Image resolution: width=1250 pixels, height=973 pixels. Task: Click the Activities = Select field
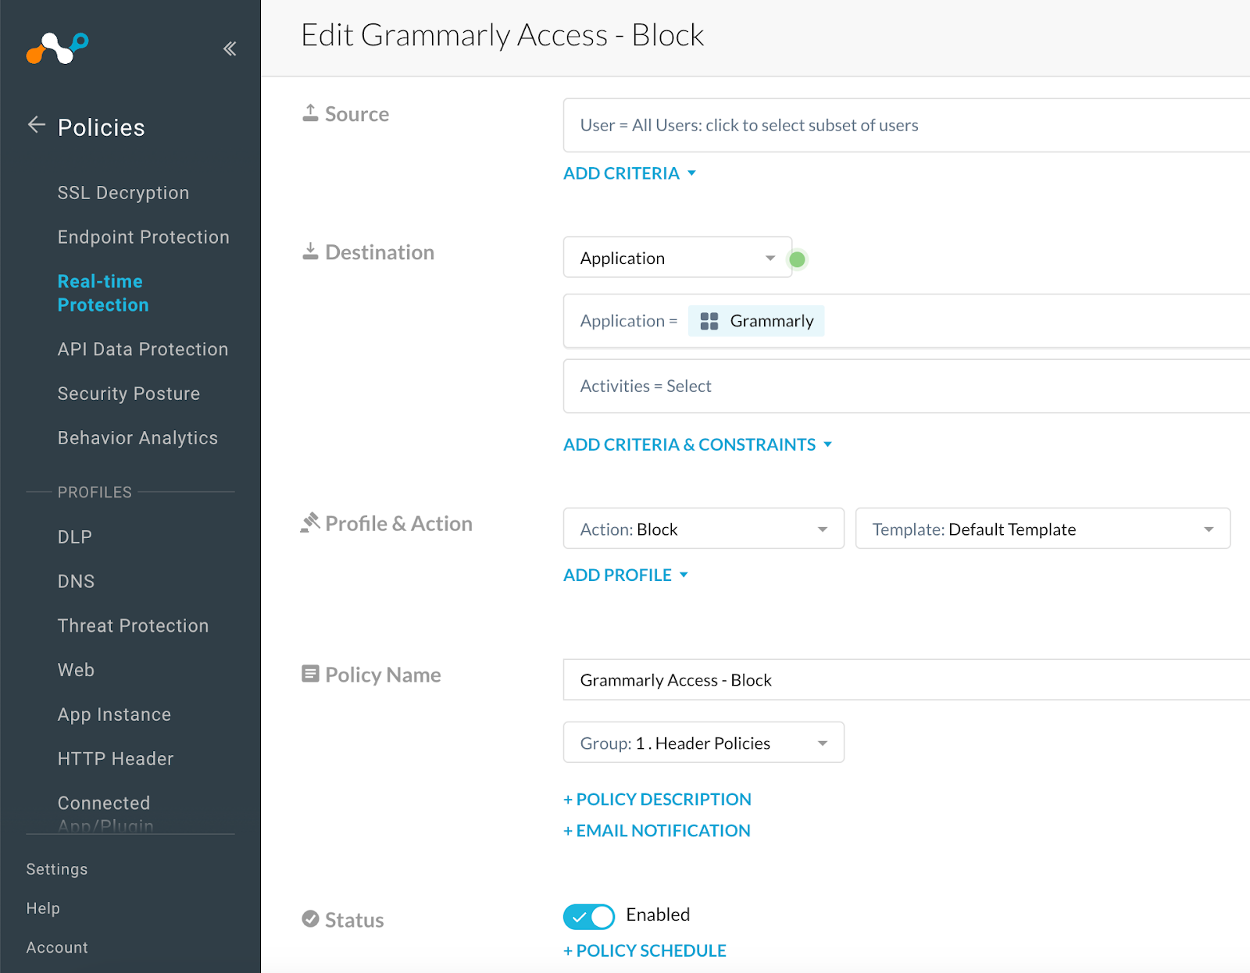tap(906, 386)
